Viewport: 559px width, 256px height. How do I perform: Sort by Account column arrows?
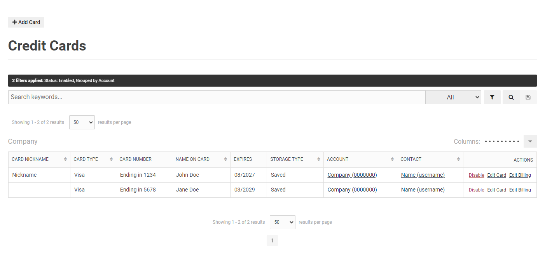[392, 159]
